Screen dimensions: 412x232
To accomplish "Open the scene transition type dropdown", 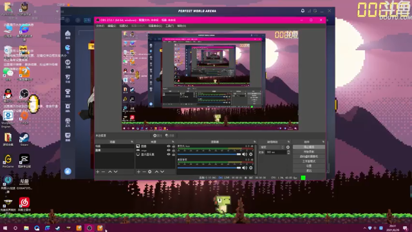I will click(x=272, y=147).
